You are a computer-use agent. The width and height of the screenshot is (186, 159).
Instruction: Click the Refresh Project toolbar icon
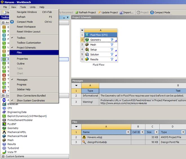coord(76,12)
